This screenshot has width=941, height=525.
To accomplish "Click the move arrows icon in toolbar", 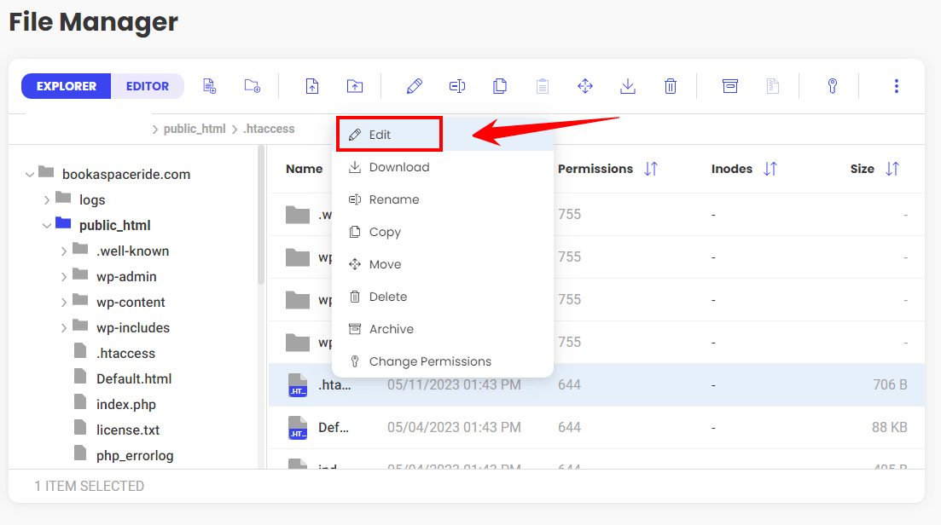I will pyautogui.click(x=585, y=86).
